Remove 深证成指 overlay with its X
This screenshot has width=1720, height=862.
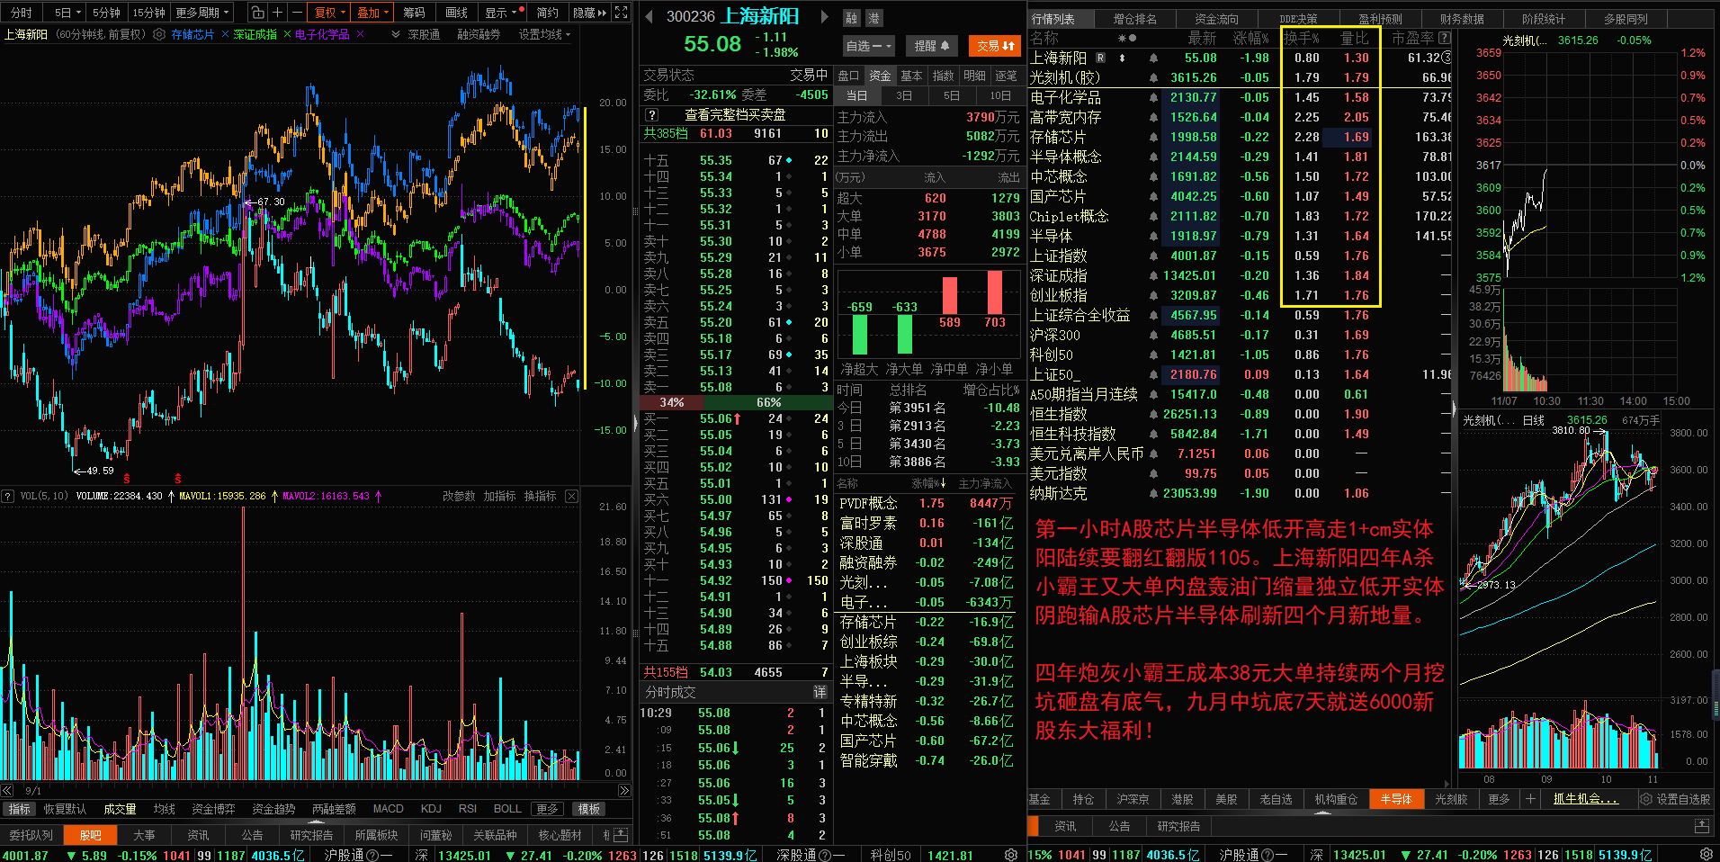[287, 34]
